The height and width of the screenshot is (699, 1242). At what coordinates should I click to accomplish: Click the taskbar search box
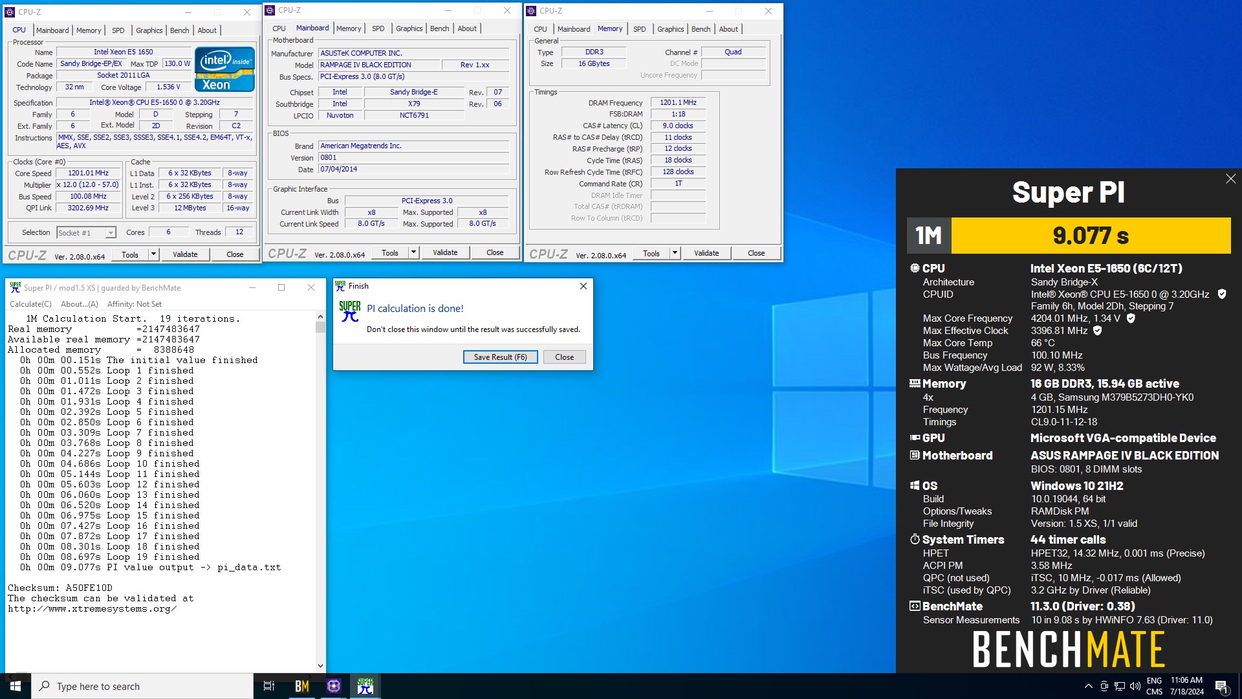142,686
